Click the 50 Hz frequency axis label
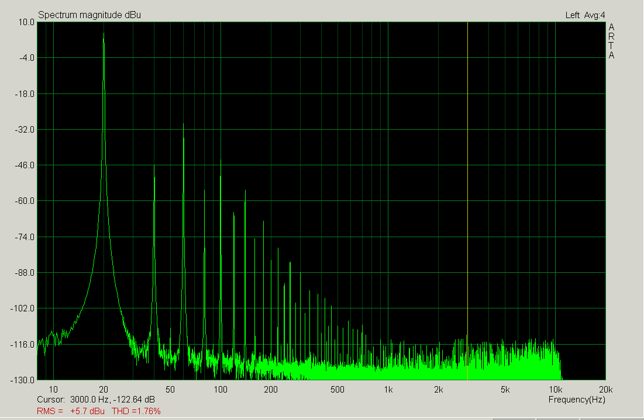Viewport: 644px width, 420px height. pos(170,390)
